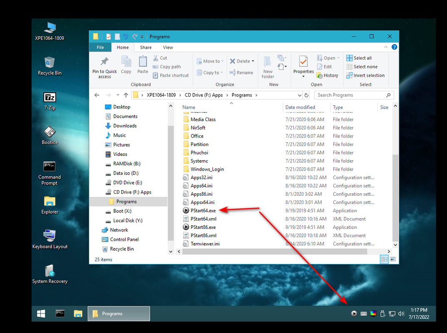Click the Rename command
Screen dimensions: 447x333
pos(241,73)
